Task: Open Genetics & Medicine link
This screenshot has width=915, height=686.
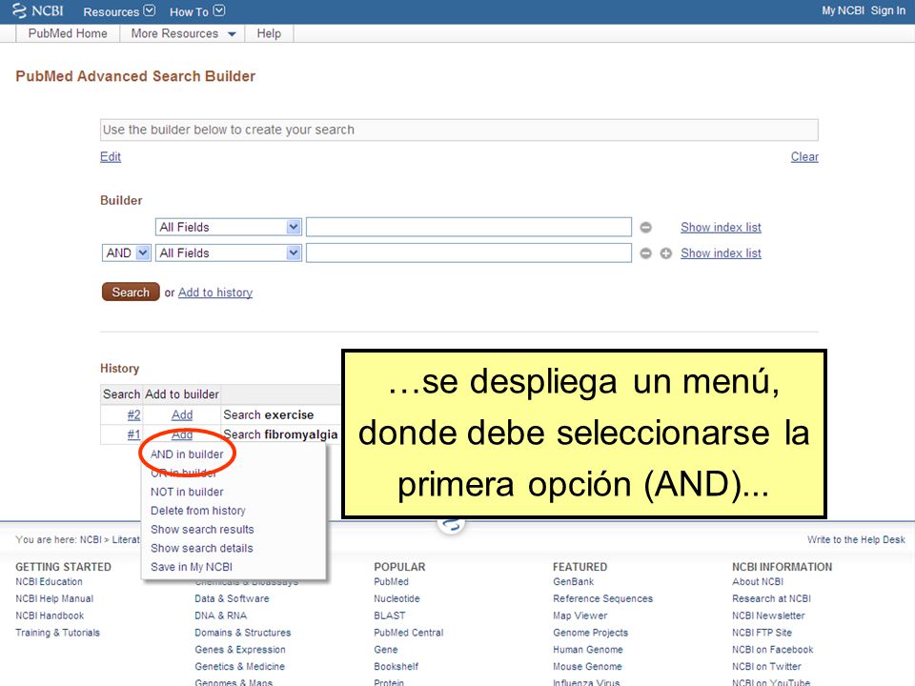Action: click(240, 666)
